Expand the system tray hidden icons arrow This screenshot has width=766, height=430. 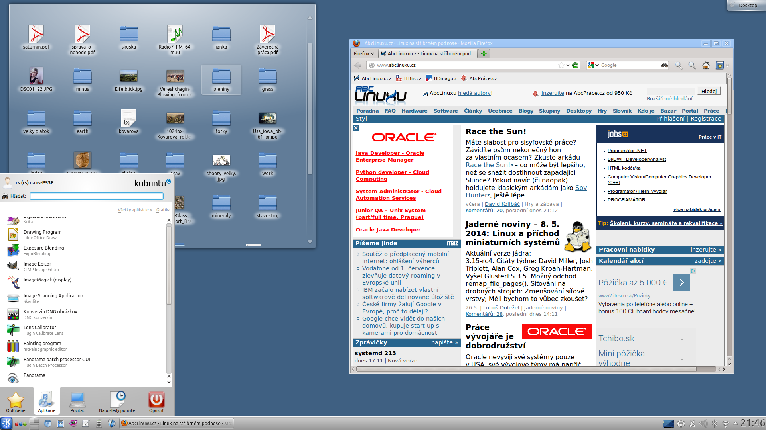click(735, 424)
